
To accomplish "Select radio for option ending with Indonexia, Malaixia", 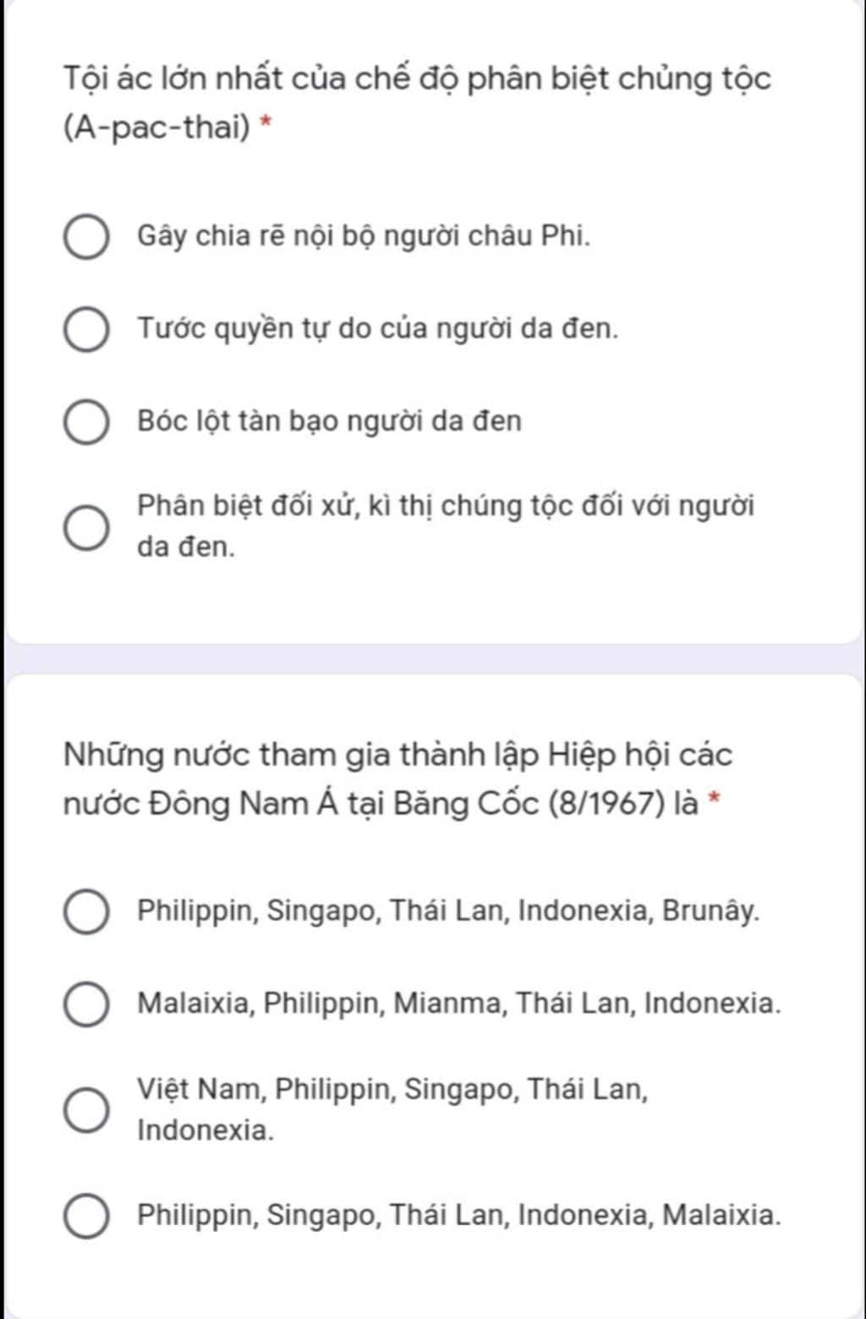I will point(86,1217).
